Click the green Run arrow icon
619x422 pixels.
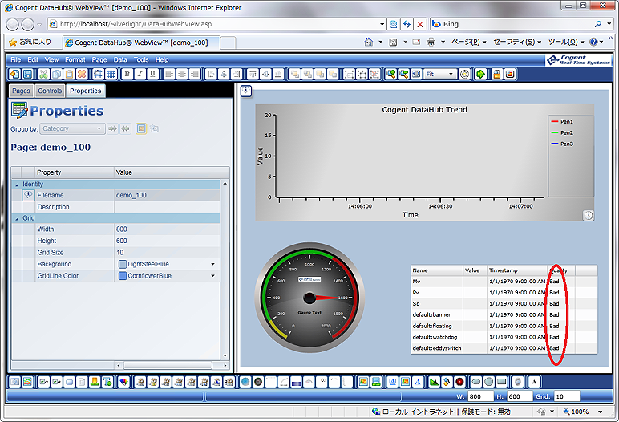(480, 74)
